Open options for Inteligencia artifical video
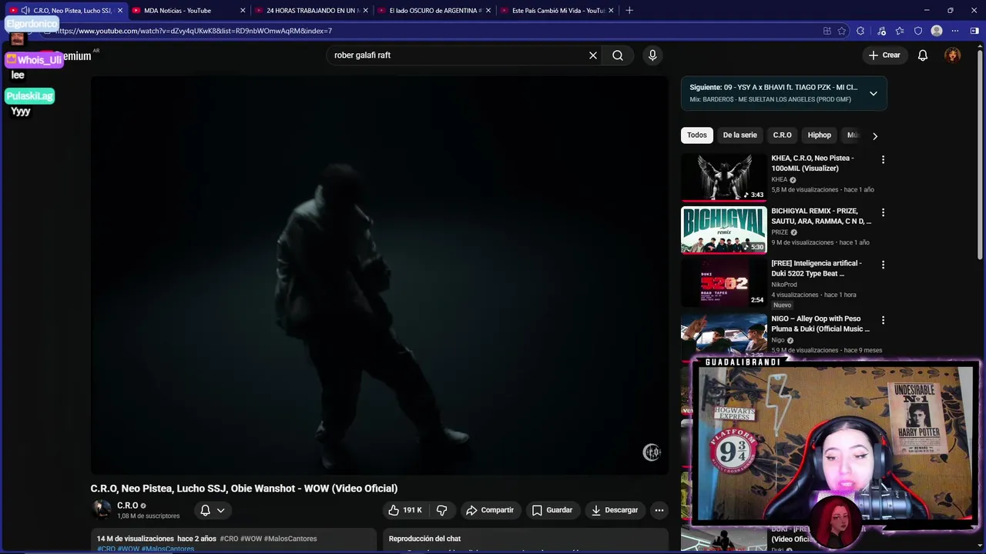The width and height of the screenshot is (986, 554). click(x=883, y=265)
